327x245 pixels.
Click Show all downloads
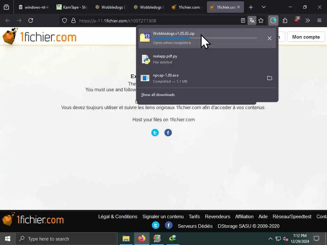click(x=158, y=95)
